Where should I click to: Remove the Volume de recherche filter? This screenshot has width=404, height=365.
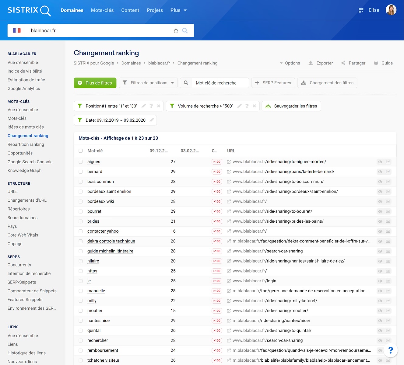254,106
